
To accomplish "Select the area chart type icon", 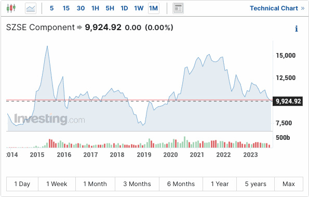I will 31,8.
